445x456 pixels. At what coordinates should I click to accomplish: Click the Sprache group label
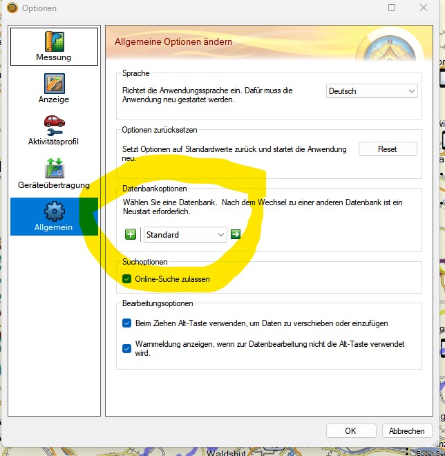136,73
